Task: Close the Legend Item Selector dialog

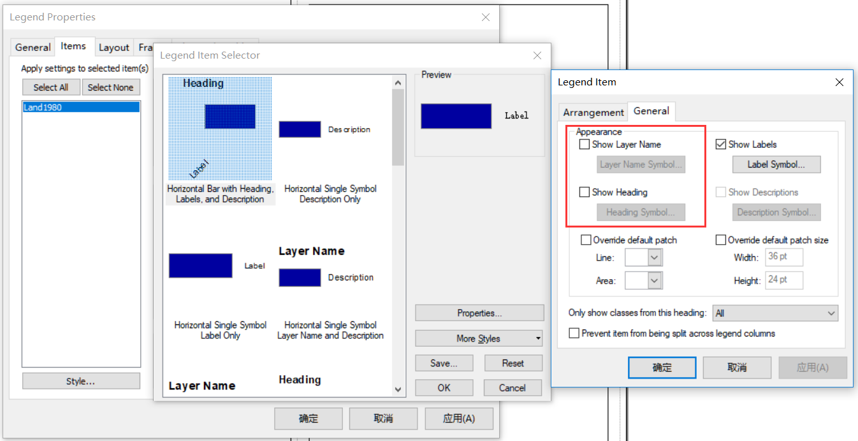Action: tap(537, 55)
